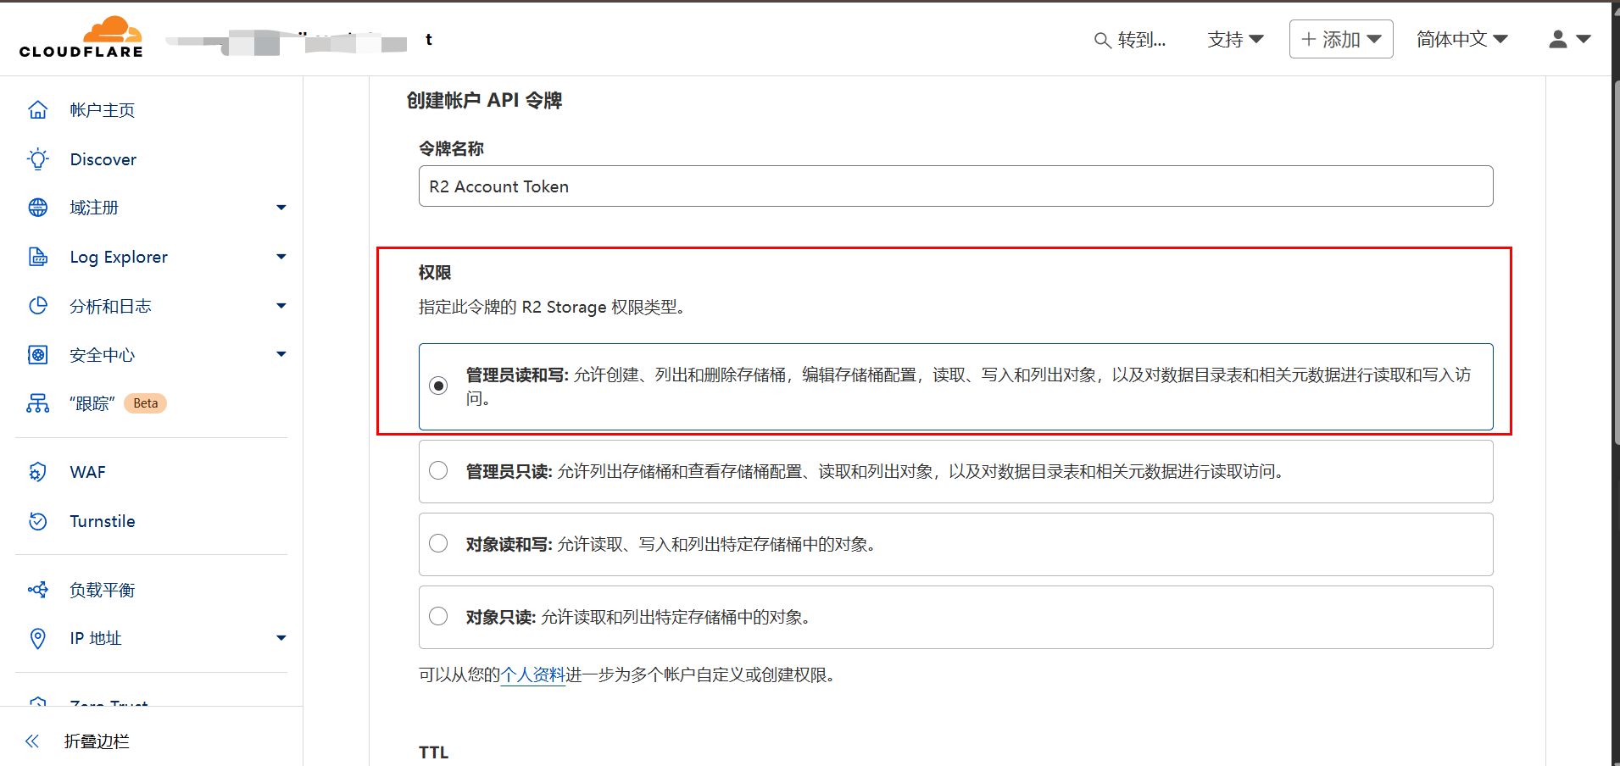Viewport: 1620px width, 766px height.
Task: Click the collapse sidebar double-chevron icon
Action: tap(32, 741)
